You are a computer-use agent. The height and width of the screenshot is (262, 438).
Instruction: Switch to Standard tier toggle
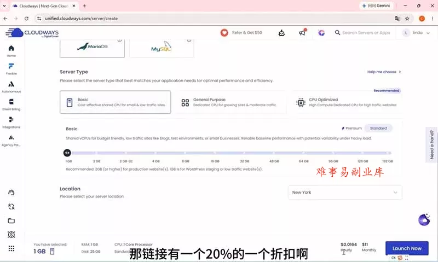click(378, 129)
